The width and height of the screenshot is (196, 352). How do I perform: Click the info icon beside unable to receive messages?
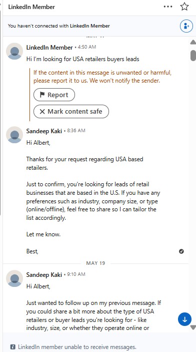click(x=13, y=347)
